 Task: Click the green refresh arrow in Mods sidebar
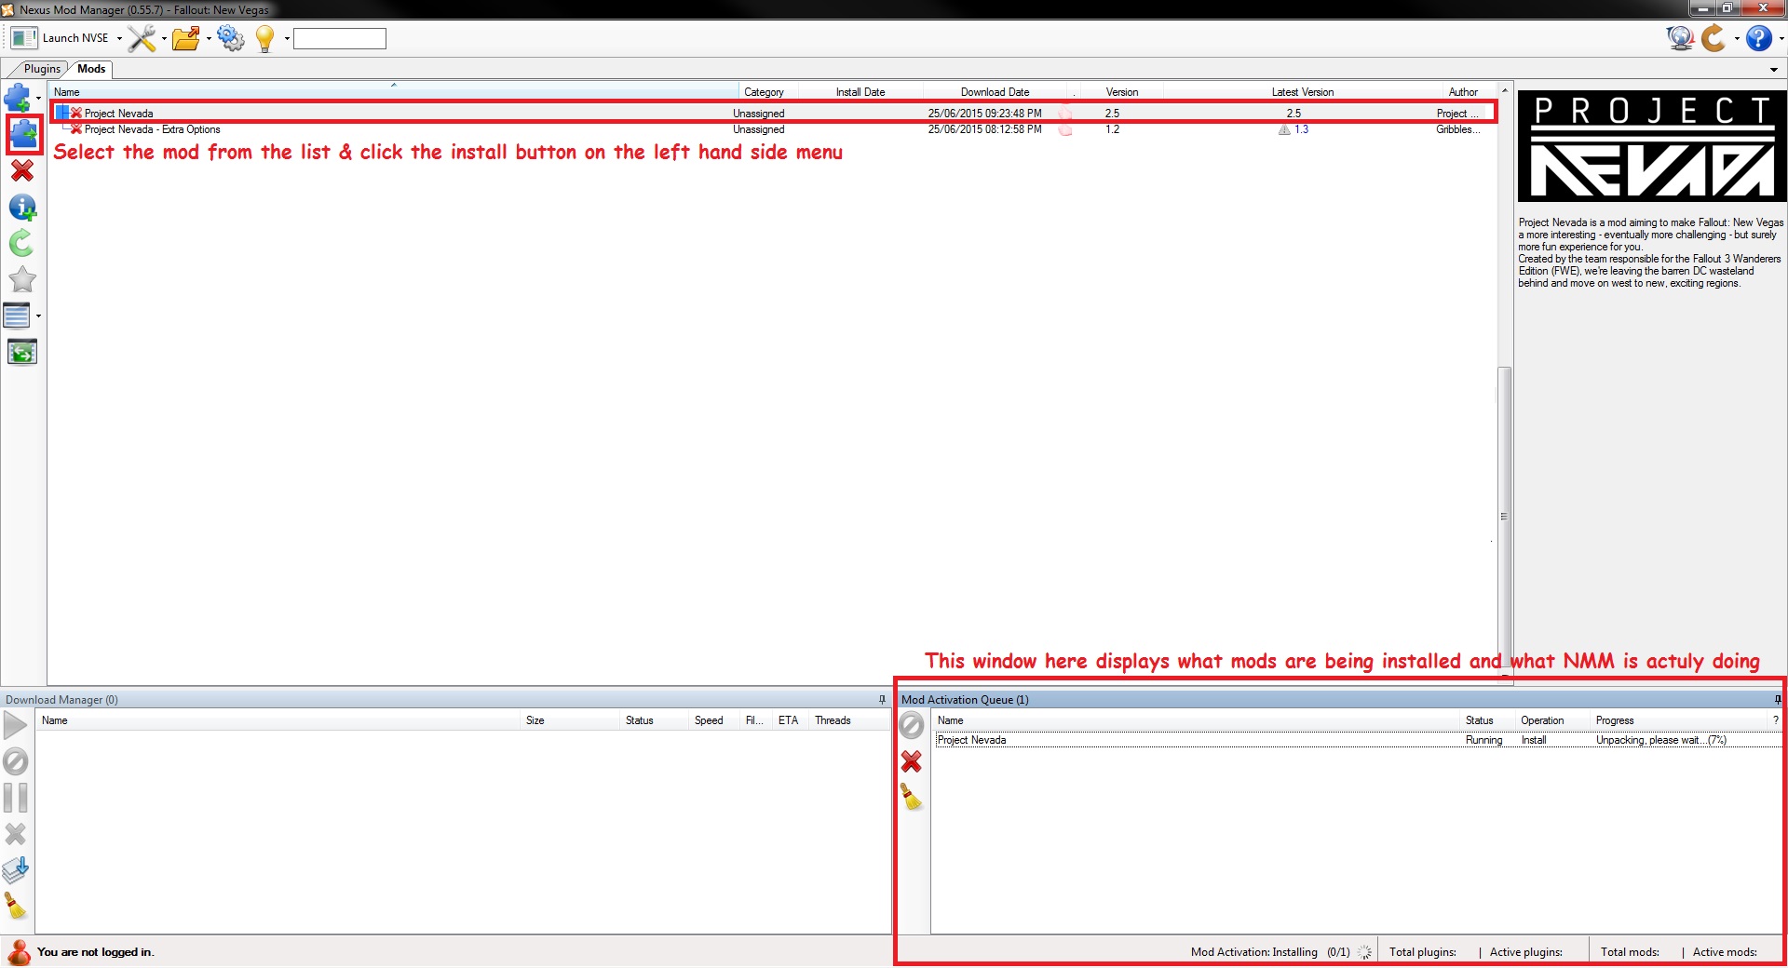tap(21, 243)
